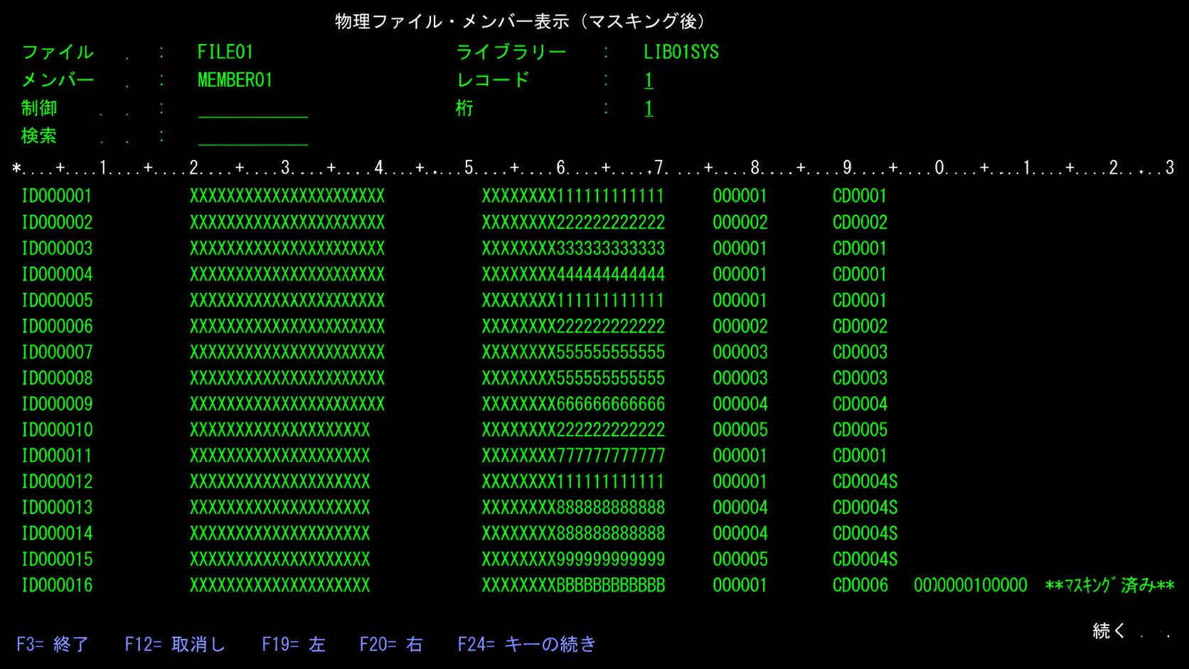1189x669 pixels.
Task: Click value XXXXXXXX444444444444
Action: 573,274
